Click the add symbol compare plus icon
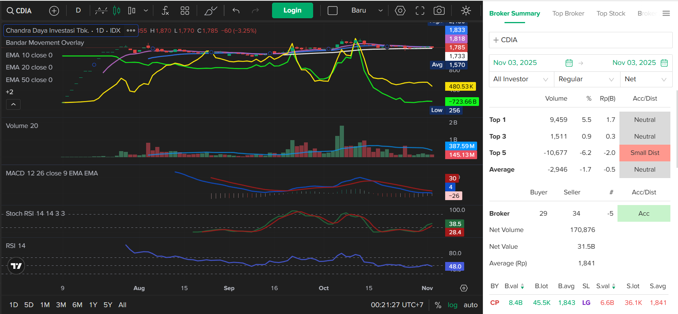This screenshot has height=314, width=678. pos(54,11)
